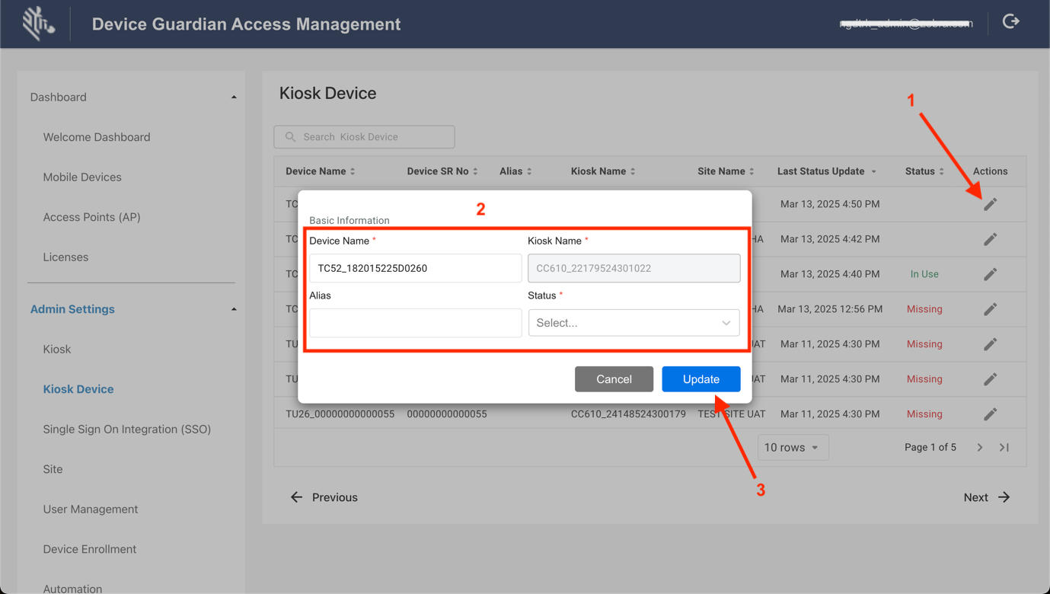Click the Update button

(701, 379)
